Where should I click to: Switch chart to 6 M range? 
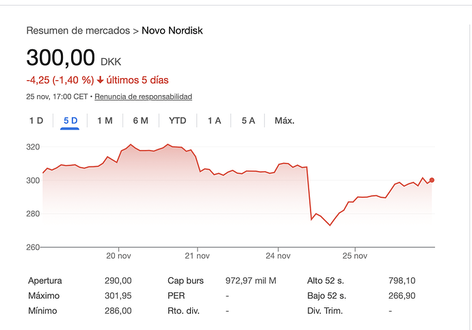coord(140,120)
